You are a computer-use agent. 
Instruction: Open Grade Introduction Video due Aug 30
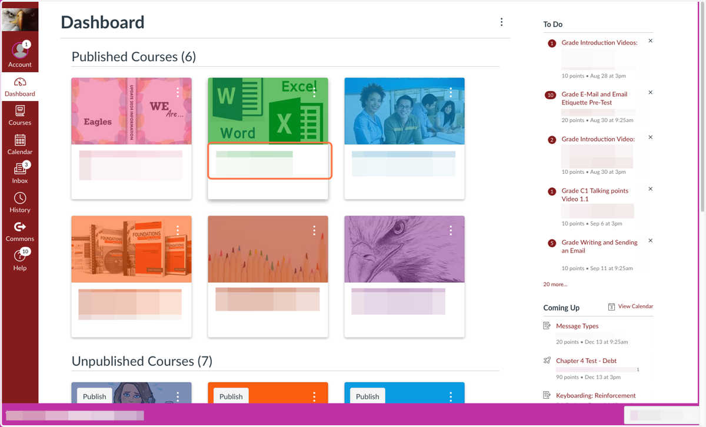click(598, 139)
